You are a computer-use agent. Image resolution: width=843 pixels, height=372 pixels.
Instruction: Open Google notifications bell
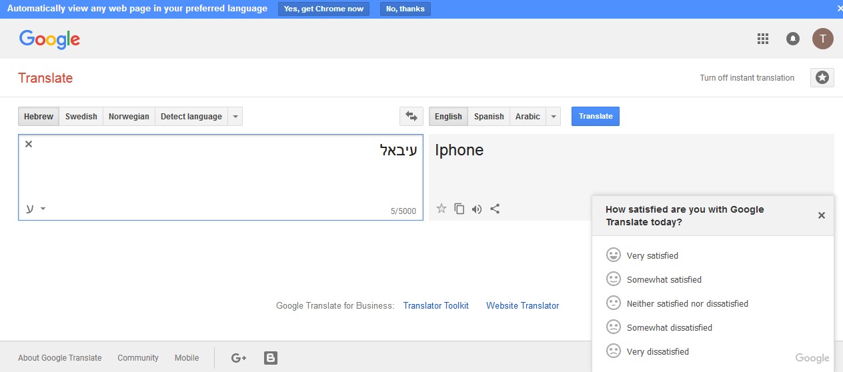792,39
